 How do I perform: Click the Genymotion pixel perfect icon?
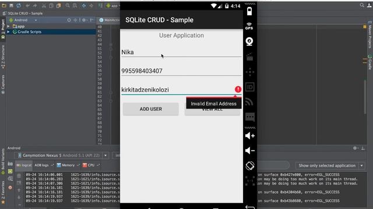[250, 181]
